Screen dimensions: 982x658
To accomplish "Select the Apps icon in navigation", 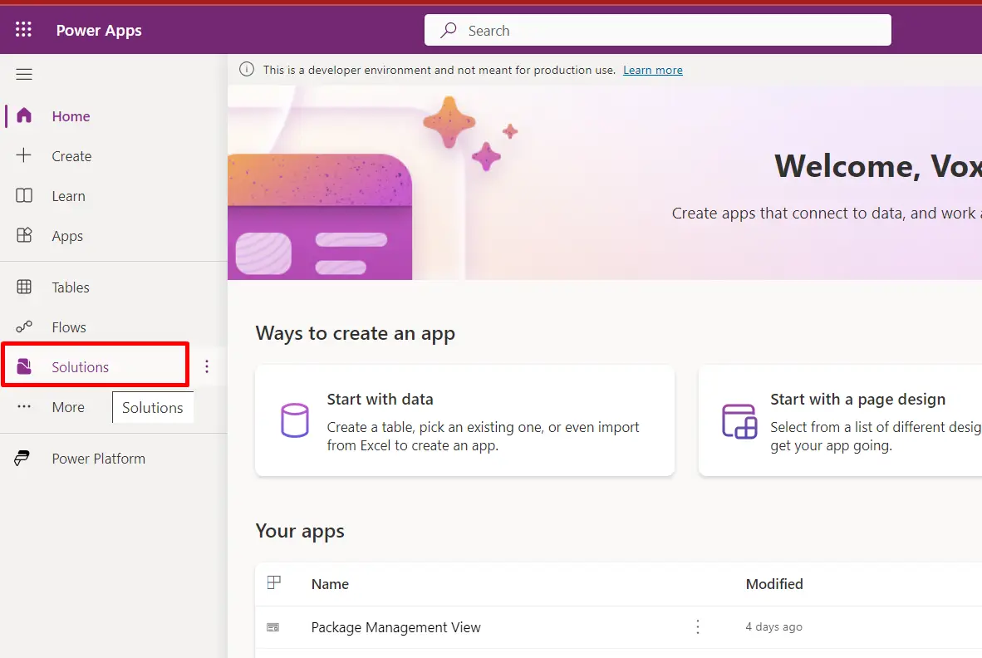I will coord(24,235).
